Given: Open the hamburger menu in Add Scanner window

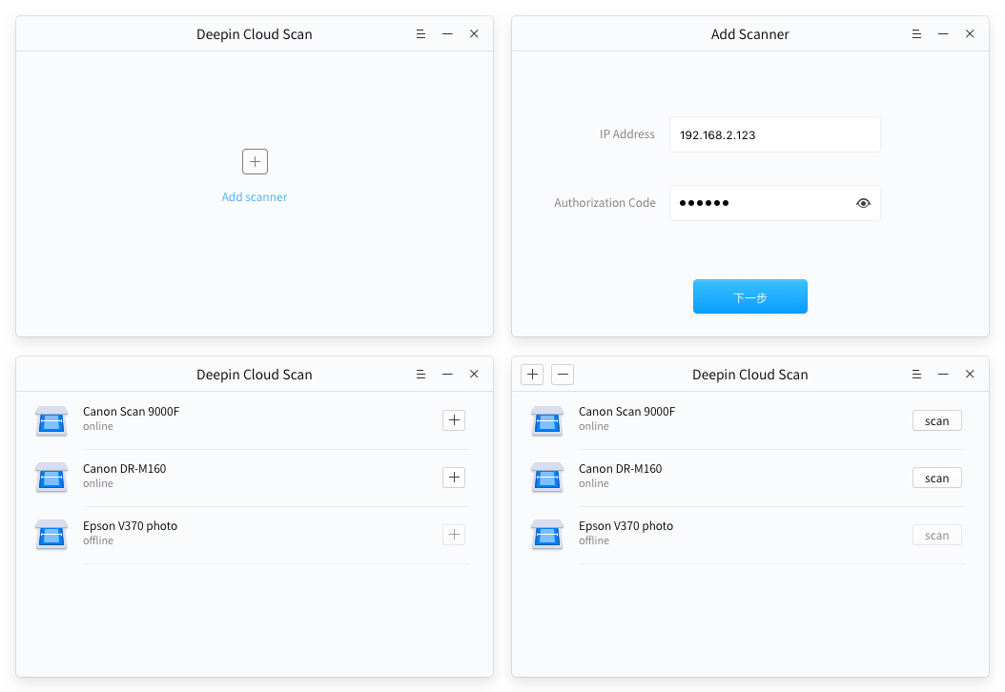Looking at the screenshot, I should point(916,33).
